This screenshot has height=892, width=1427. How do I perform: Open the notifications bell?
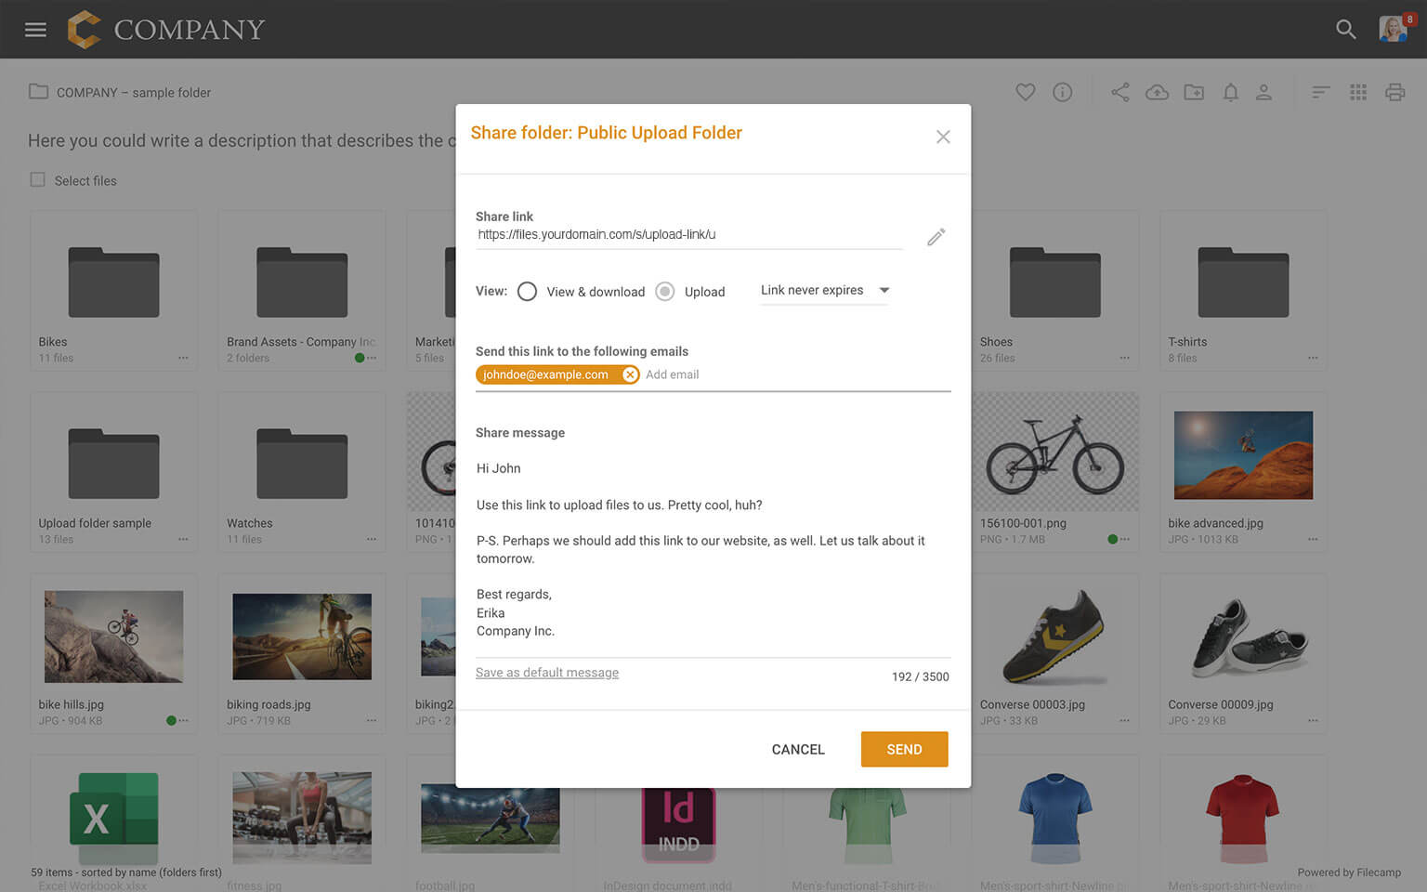click(1230, 92)
